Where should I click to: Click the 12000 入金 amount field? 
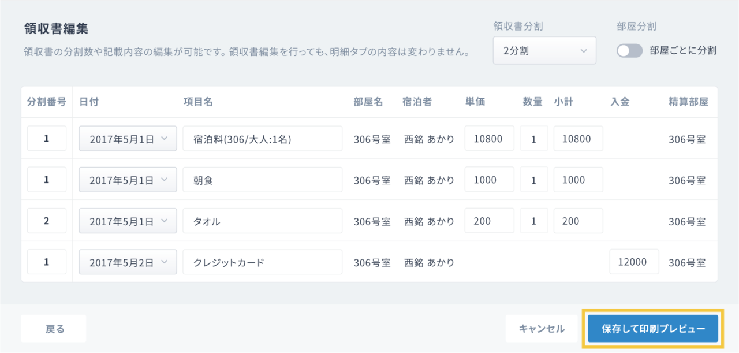[x=633, y=262]
